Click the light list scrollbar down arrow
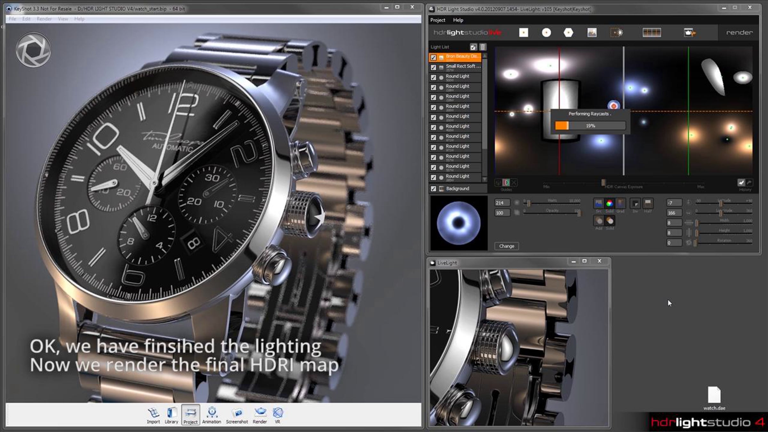Viewport: 768px width, 432px height. pyautogui.click(x=485, y=180)
